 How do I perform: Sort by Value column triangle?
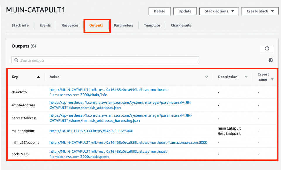206,77
